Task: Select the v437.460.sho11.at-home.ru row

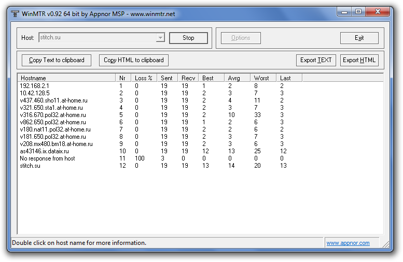Action: pos(53,100)
